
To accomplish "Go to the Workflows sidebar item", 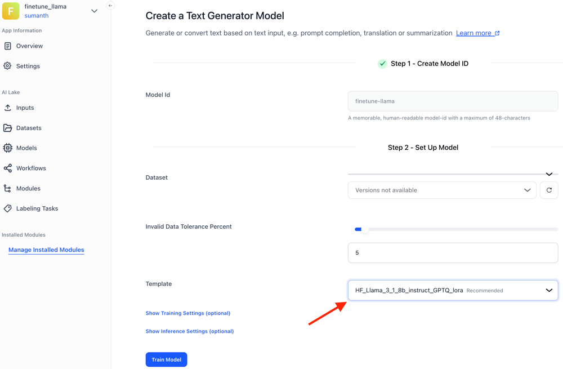I will (31, 168).
